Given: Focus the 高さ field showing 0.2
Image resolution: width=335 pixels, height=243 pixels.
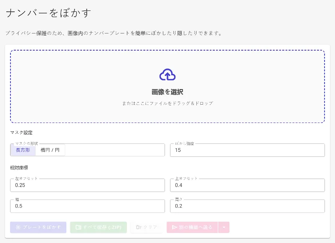Looking at the screenshot, I should pos(247,206).
